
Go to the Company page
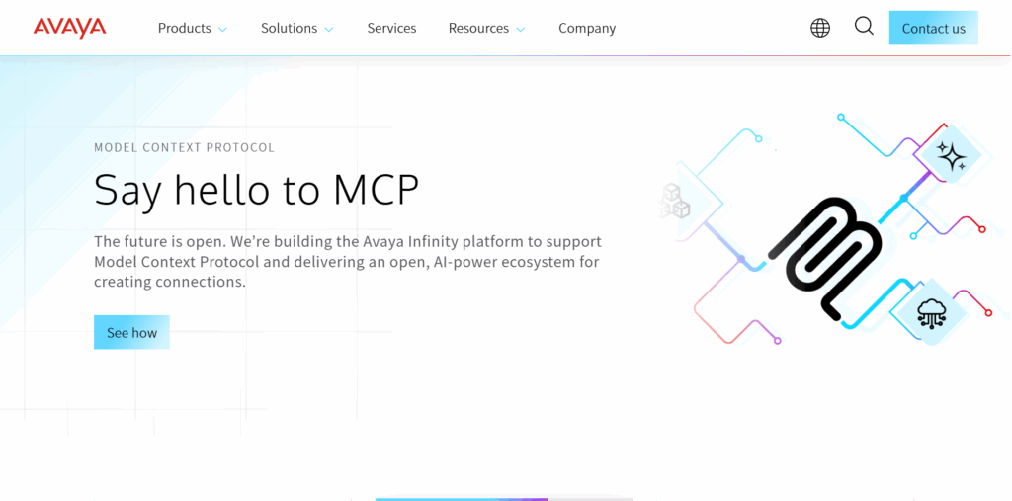coord(587,29)
